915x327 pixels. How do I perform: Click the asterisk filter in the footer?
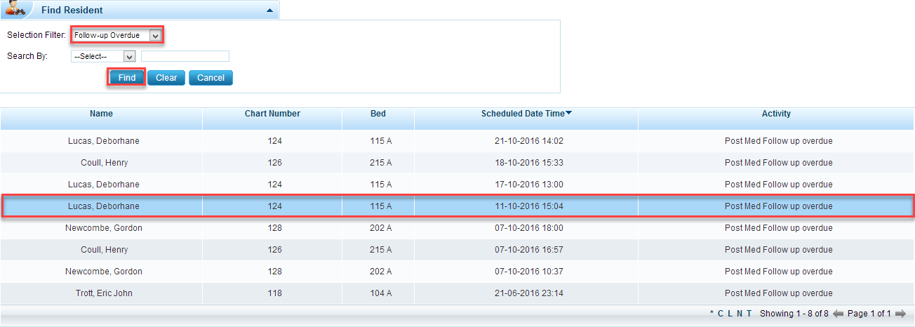coord(712,314)
